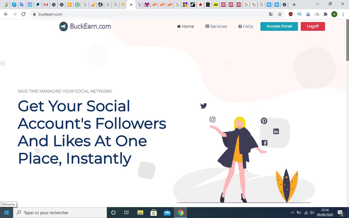349x218 pixels.
Task: Switch to the Blogger tab
Action: (x=70, y=5)
